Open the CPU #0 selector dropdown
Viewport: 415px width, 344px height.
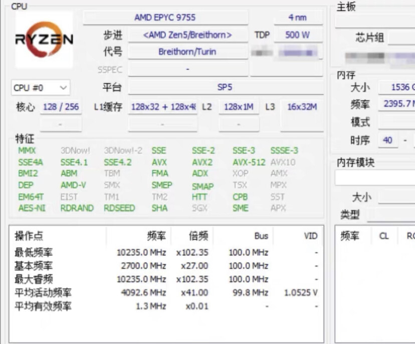click(x=40, y=87)
